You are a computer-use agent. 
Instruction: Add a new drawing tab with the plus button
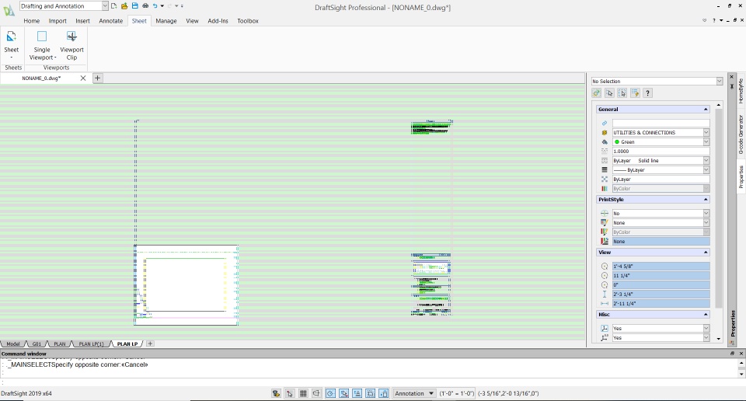(x=98, y=78)
